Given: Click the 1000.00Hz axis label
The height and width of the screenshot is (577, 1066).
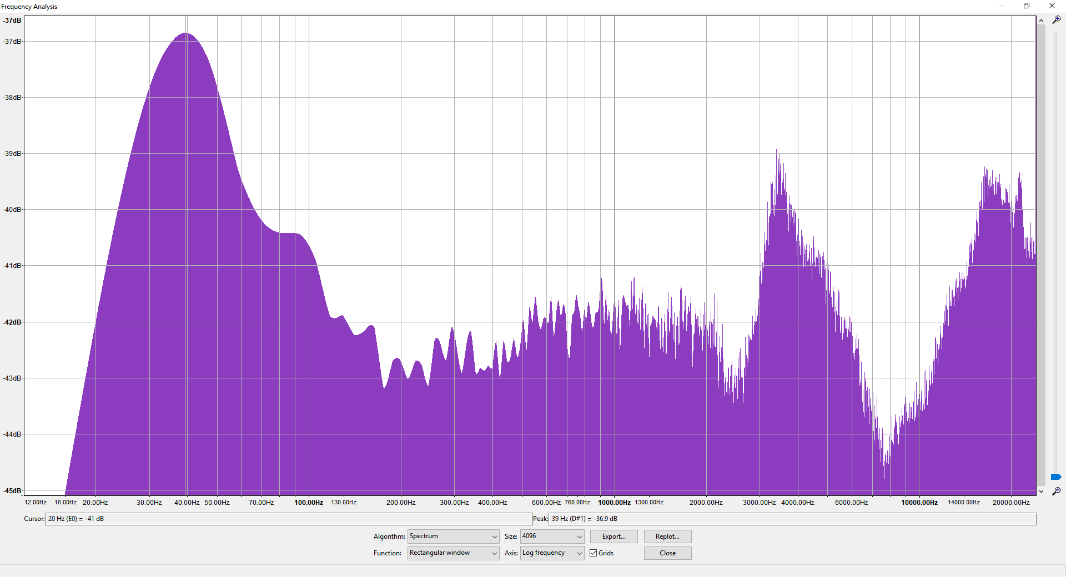Looking at the screenshot, I should [614, 503].
